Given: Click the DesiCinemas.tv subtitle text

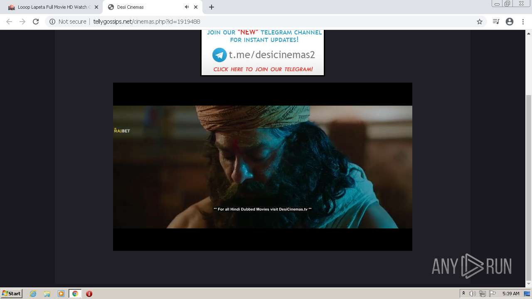Looking at the screenshot, I should [263, 209].
